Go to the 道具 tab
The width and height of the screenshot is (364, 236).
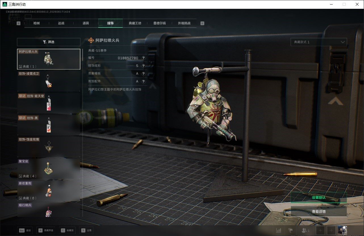(x=86, y=23)
